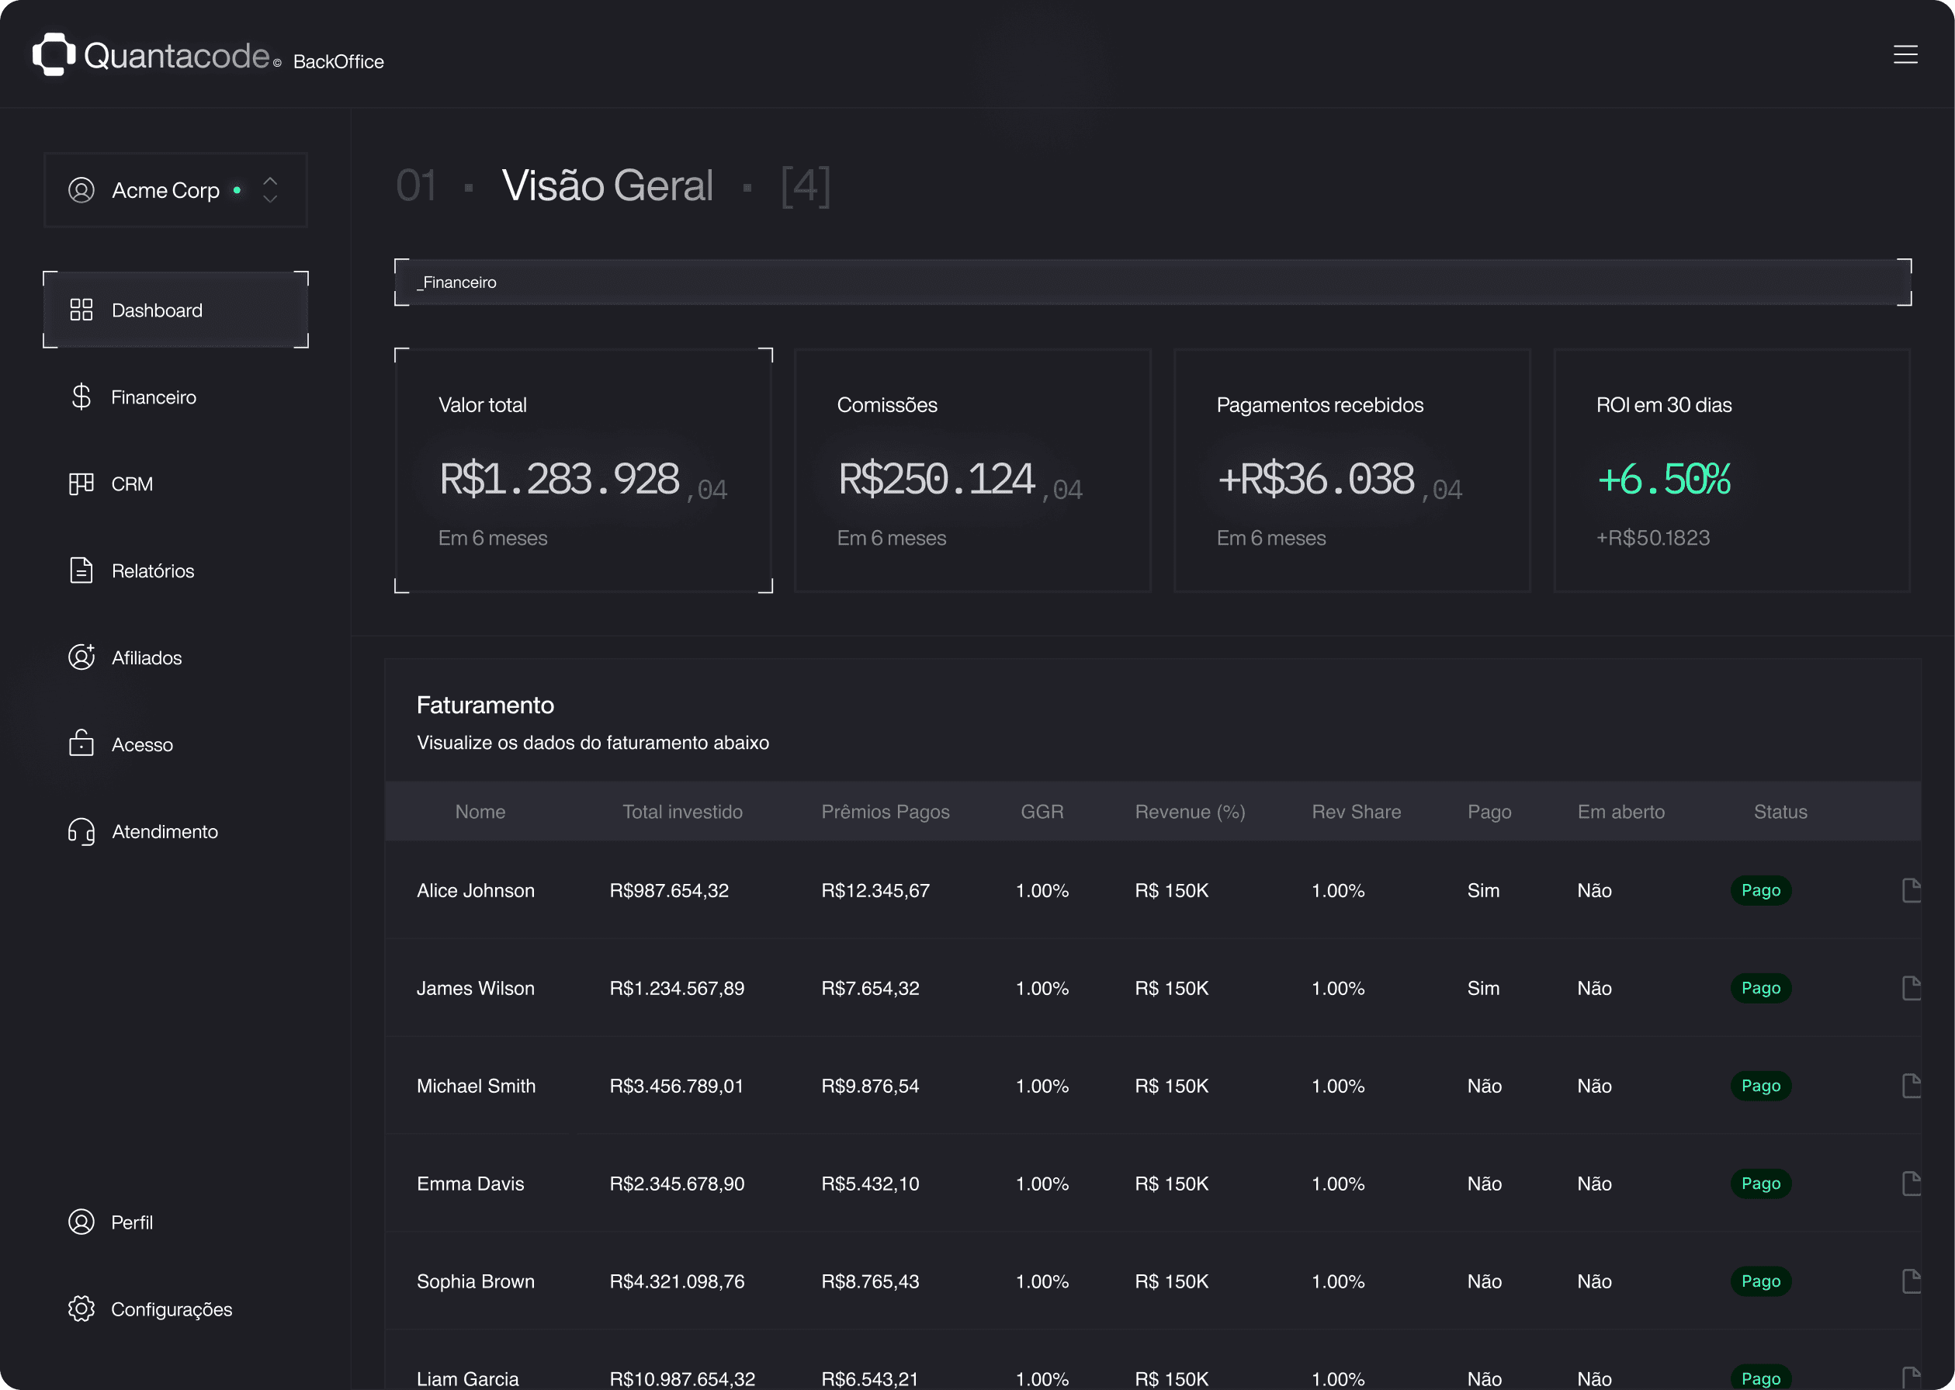Go to Relatórios in sidebar
Image resolution: width=1955 pixels, height=1390 pixels.
pos(152,571)
